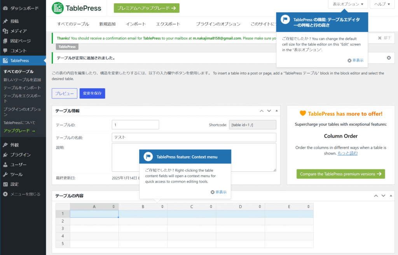
Task: Open the エクスポート tab
Action: click(168, 24)
